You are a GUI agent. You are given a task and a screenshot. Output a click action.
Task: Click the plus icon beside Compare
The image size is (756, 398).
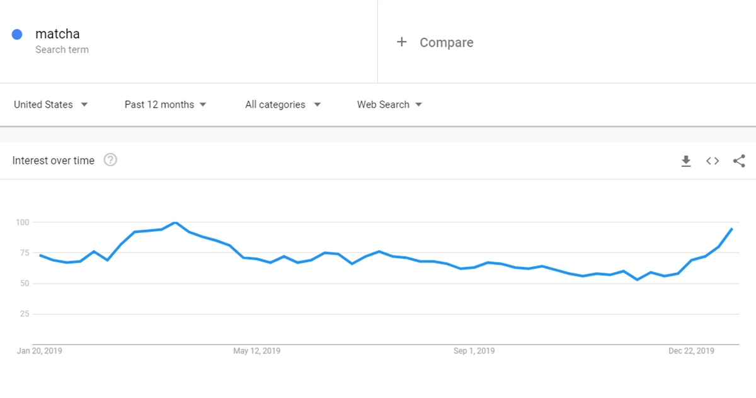tap(401, 42)
